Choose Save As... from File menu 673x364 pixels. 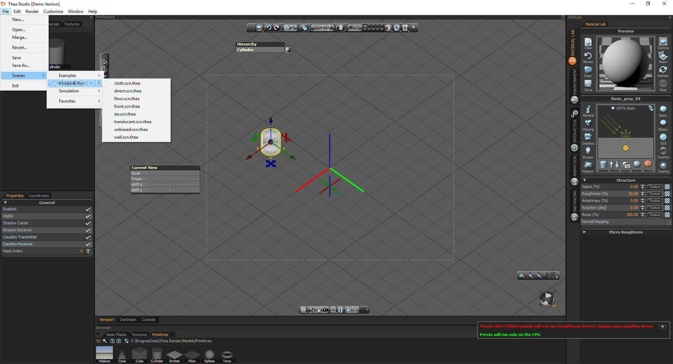point(24,65)
